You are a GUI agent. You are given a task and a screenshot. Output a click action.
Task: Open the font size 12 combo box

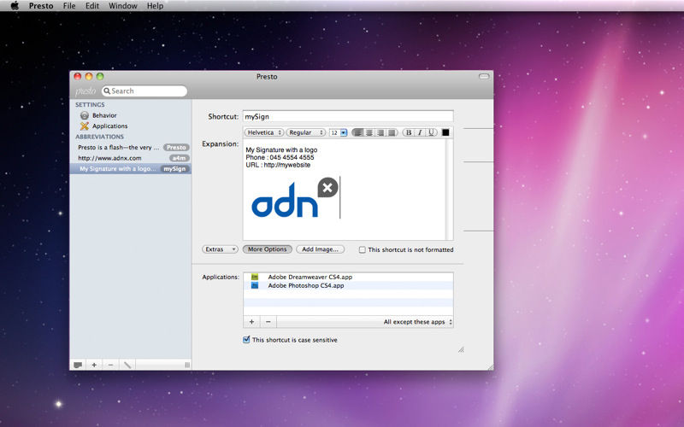(x=338, y=132)
